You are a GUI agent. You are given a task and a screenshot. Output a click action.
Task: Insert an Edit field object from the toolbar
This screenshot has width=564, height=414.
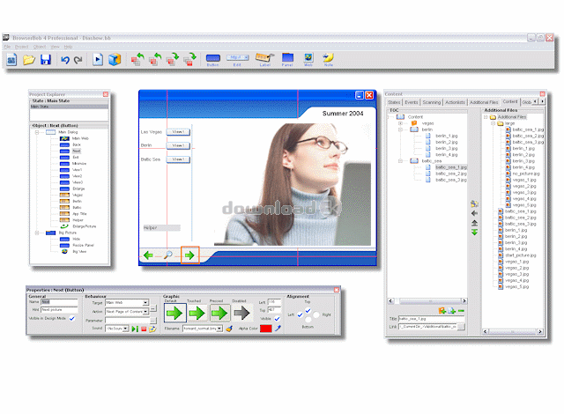tap(237, 59)
